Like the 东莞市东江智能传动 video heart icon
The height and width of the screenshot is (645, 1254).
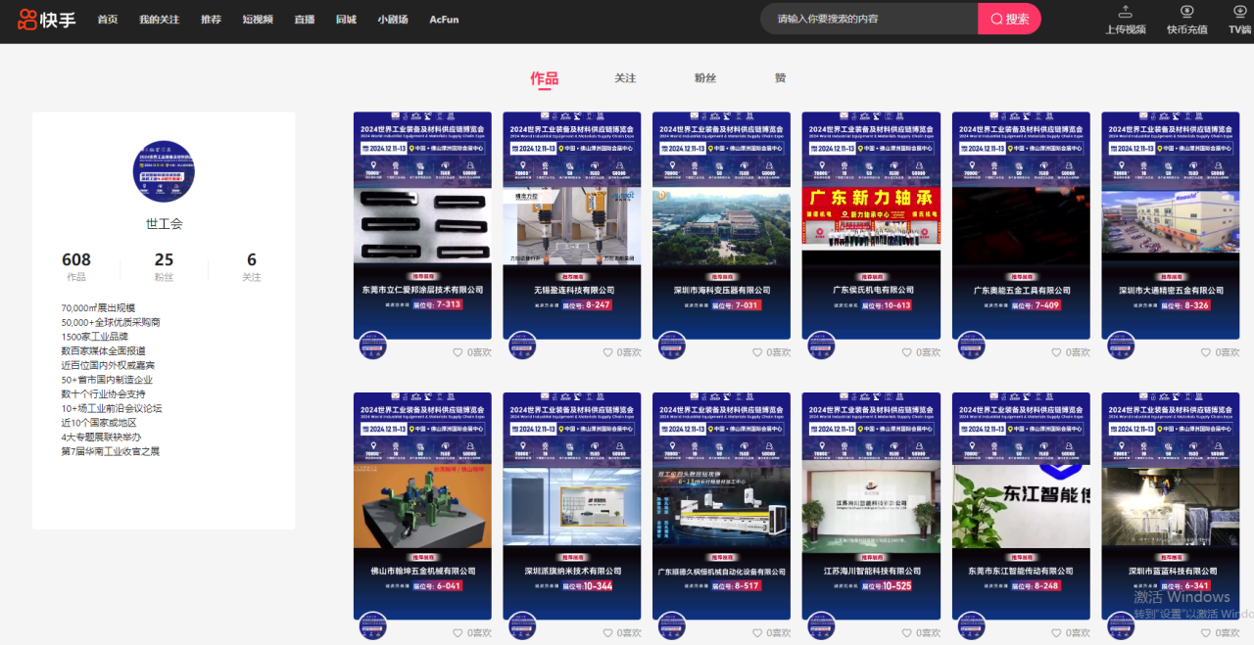[x=1056, y=633]
